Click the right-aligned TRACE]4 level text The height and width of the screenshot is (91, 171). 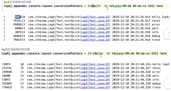click(19, 40)
